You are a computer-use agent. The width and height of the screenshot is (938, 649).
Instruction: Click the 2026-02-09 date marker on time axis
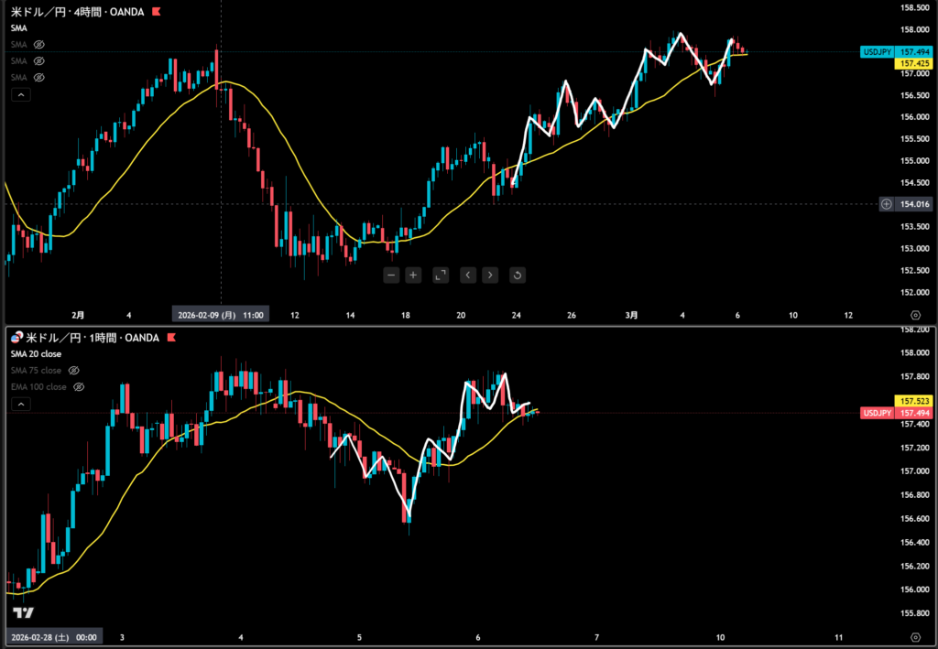[220, 315]
